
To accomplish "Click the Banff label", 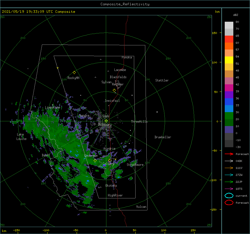I will tap(46, 155).
